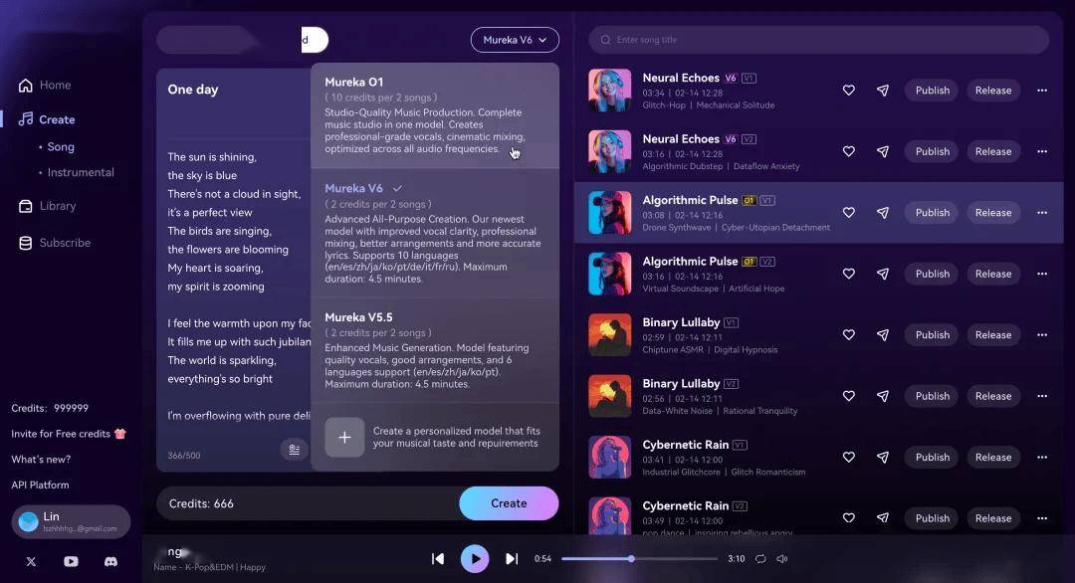This screenshot has height=583, width=1075.
Task: Expand the Mureka V6 model dropdown
Action: [x=515, y=40]
